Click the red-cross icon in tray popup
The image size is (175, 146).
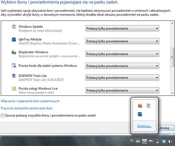coord(140,106)
